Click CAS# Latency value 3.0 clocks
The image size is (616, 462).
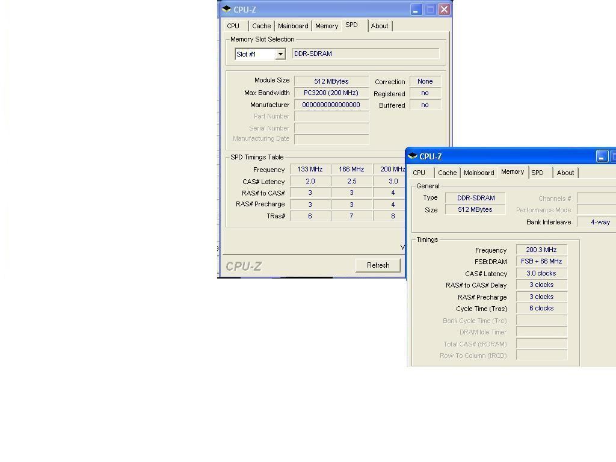541,273
